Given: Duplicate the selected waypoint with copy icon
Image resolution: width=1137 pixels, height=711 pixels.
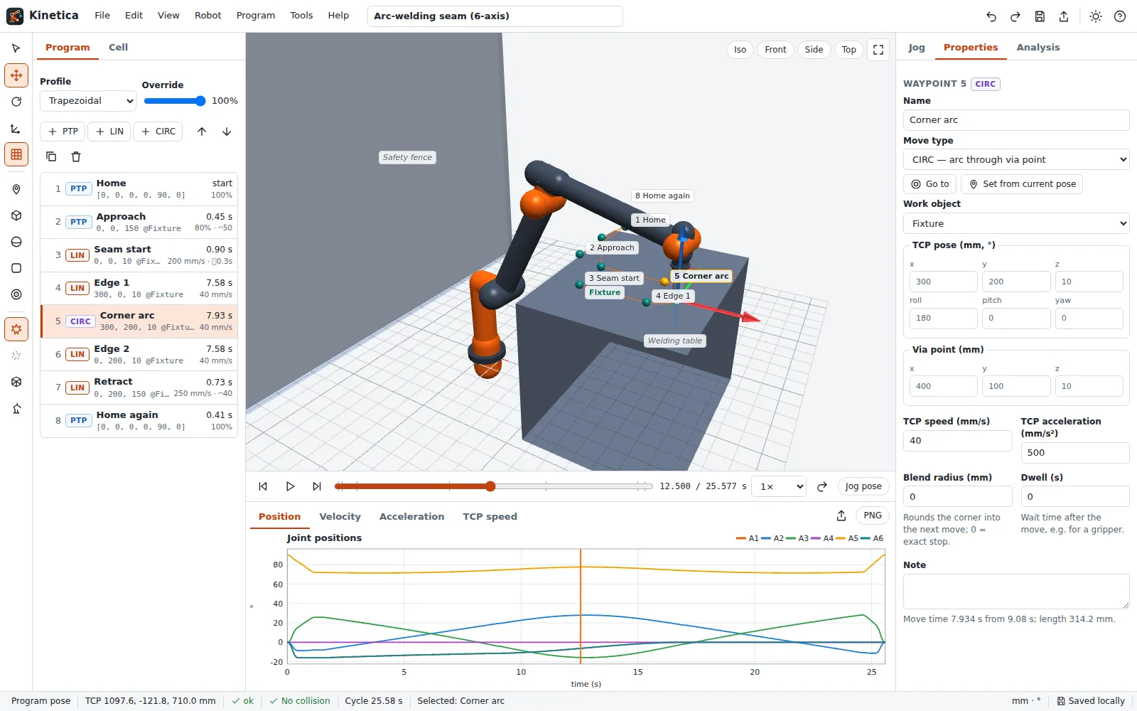Looking at the screenshot, I should (x=51, y=156).
